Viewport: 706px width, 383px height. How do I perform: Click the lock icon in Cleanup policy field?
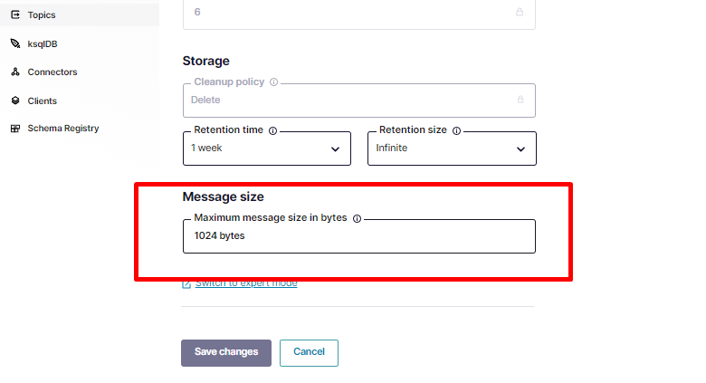[x=520, y=100]
